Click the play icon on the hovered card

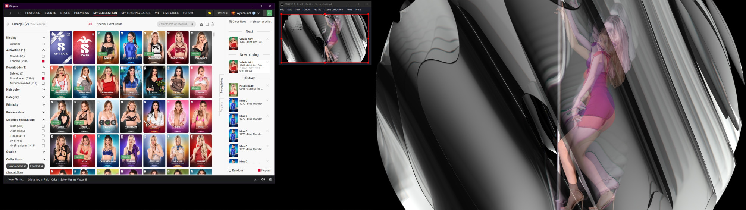102,122
